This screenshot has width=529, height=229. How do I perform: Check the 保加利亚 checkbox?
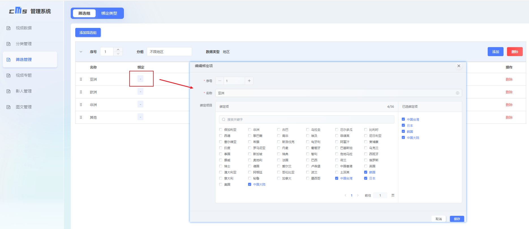(x=221, y=130)
